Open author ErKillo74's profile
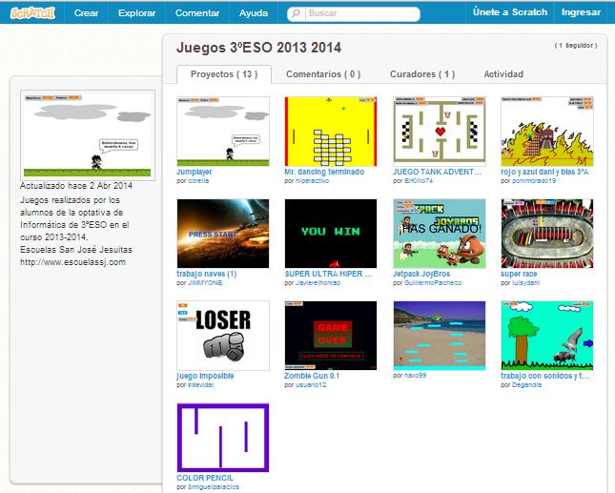This screenshot has height=493, width=615. pyautogui.click(x=419, y=181)
